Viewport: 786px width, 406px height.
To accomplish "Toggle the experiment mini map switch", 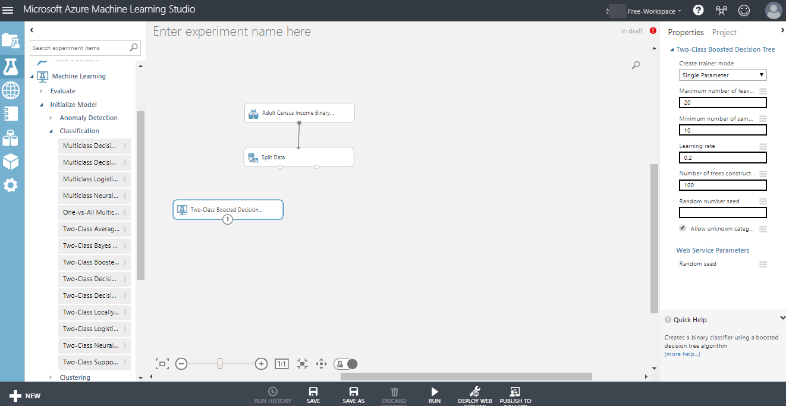I will tap(346, 364).
